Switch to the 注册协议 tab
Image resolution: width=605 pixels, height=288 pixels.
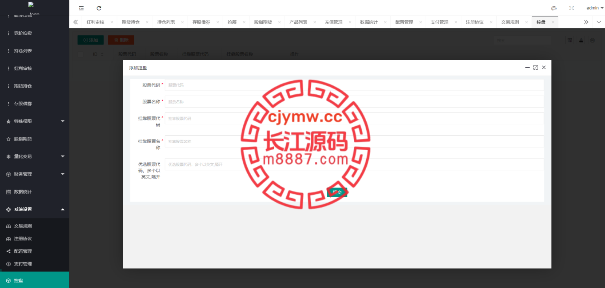[475, 22]
